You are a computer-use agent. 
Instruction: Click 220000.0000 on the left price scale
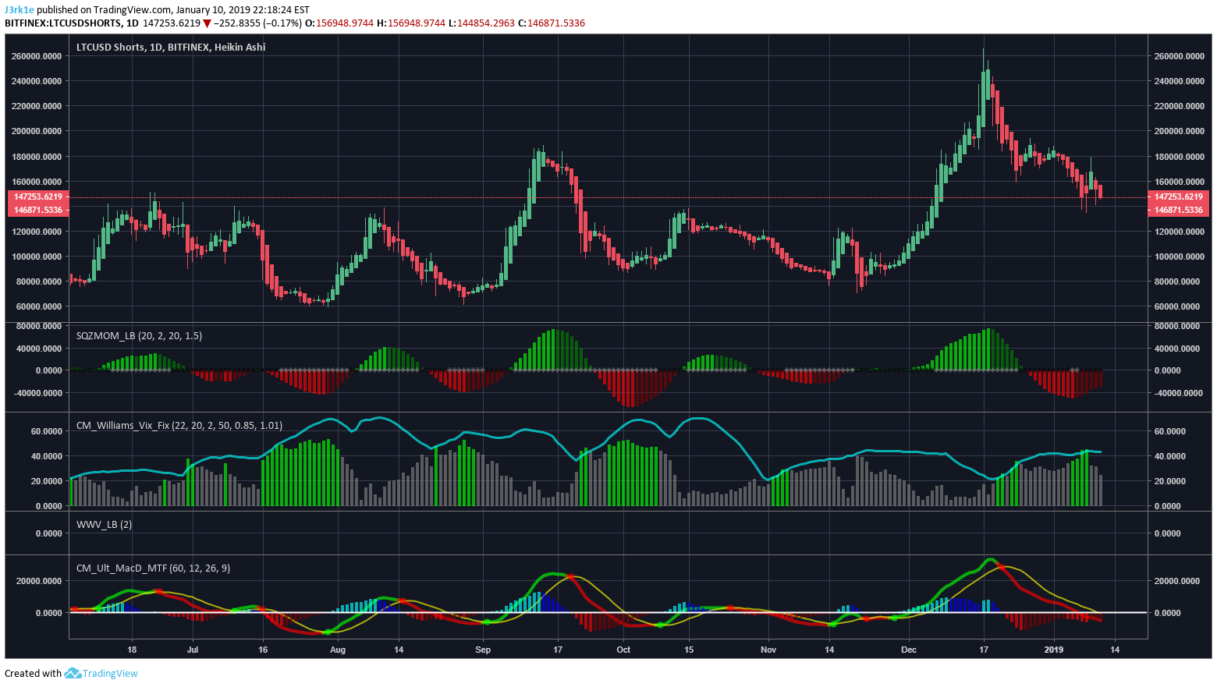point(37,106)
